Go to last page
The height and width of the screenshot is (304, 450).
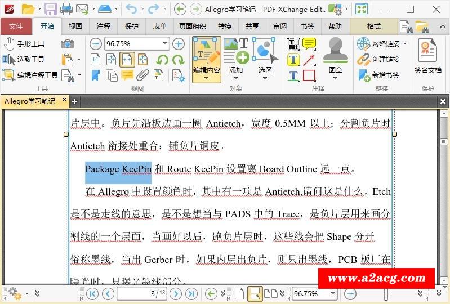pyautogui.click(x=191, y=293)
